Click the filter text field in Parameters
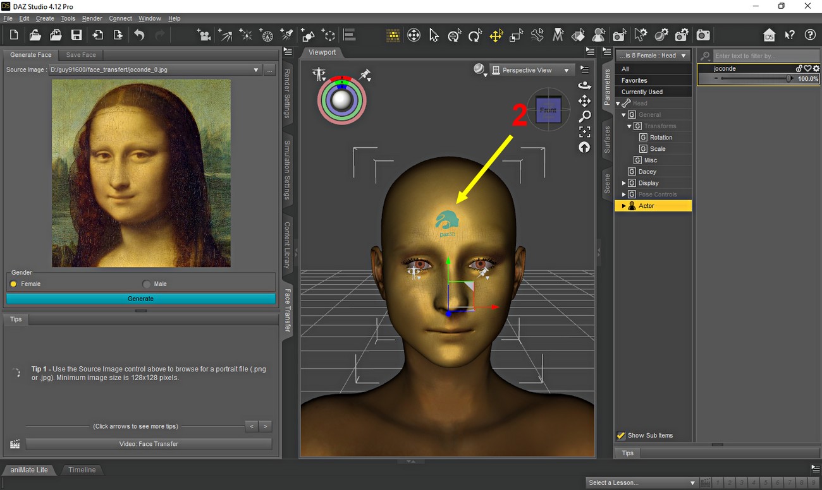822x490 pixels. click(766, 56)
